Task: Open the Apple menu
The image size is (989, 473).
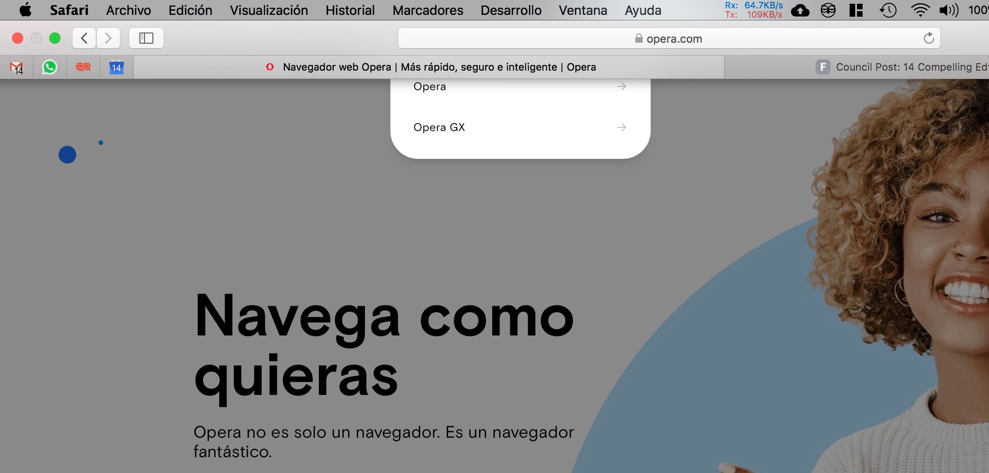Action: tap(26, 10)
